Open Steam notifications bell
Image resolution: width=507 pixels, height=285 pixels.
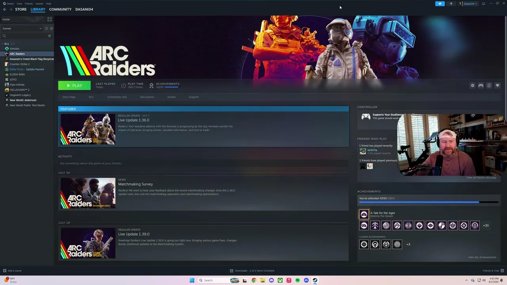coord(451,4)
